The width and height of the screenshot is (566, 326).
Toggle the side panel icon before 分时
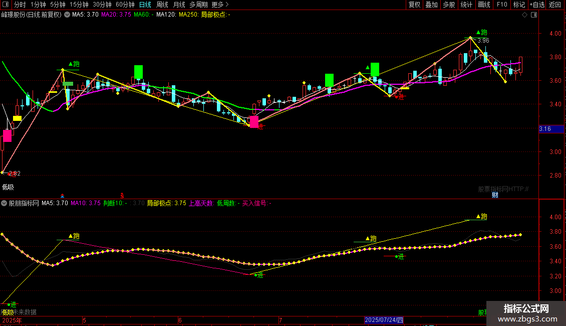pyautogui.click(x=6, y=5)
